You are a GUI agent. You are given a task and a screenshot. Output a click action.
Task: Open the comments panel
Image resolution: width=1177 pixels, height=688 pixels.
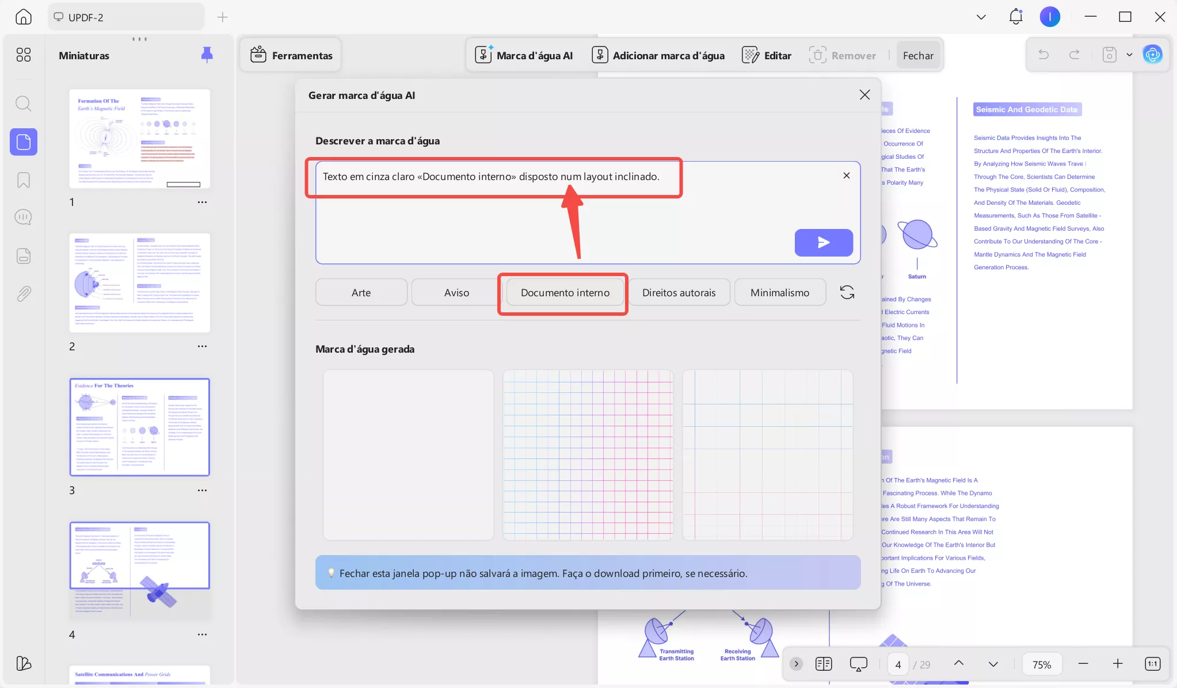23,217
